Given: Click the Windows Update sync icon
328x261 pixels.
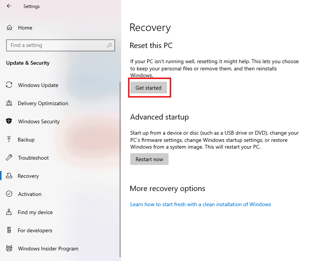Looking at the screenshot, I should point(9,85).
